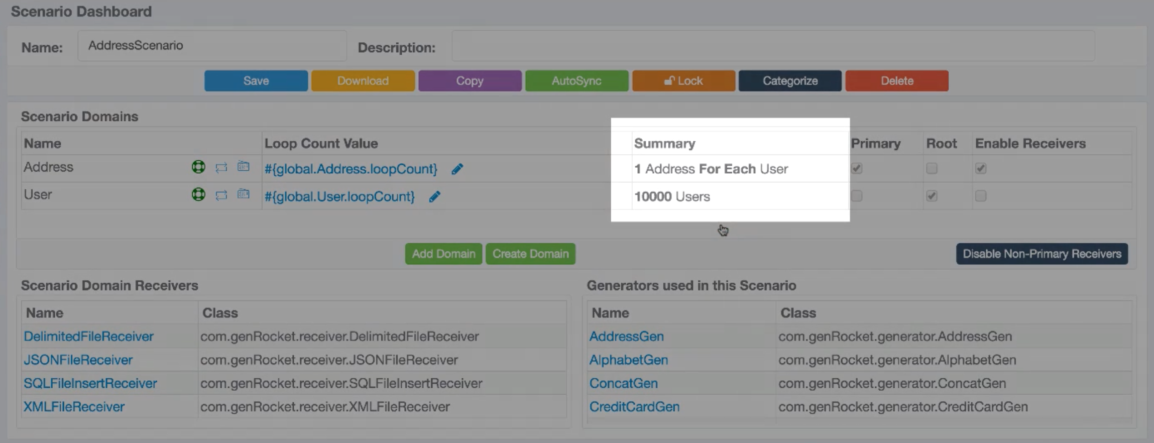This screenshot has width=1154, height=443.
Task: Open the CreditCardGen generator link
Action: [x=634, y=407]
